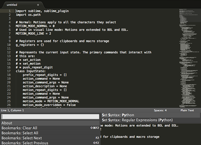Click 'class InputState:' line
The image size is (201, 145).
coord(30,71)
